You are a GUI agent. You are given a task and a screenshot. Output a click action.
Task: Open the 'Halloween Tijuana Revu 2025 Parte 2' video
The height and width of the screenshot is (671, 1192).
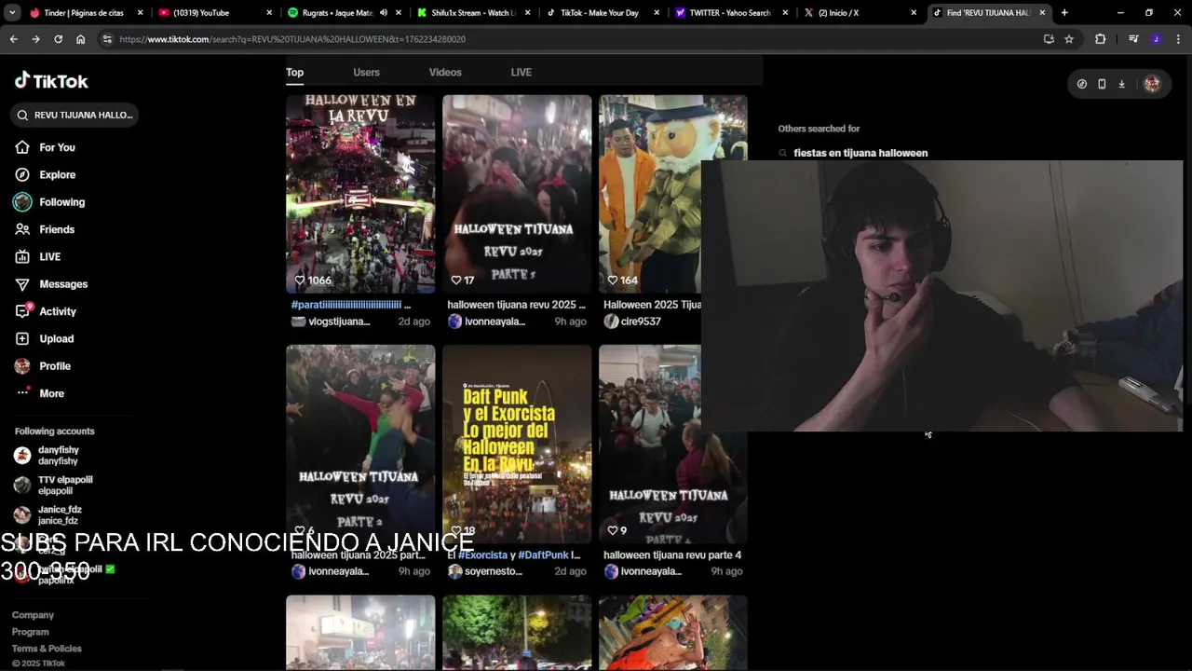[360, 444]
